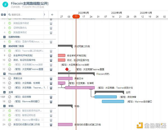Open assignee avatar for task row 21
Viewport: 168px width, 130px height.
51,111
